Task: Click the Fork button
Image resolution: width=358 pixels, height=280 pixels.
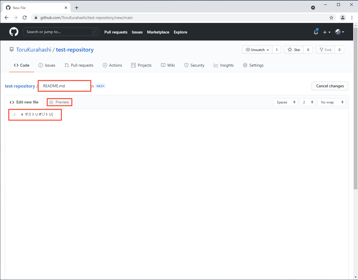Action: click(x=325, y=50)
